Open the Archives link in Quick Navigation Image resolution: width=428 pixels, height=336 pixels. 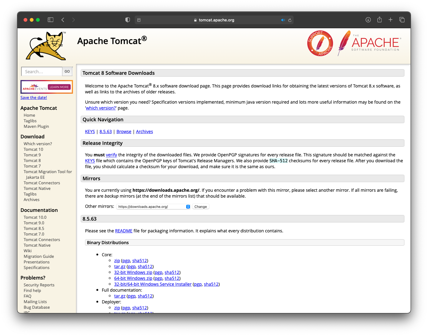[144, 132]
